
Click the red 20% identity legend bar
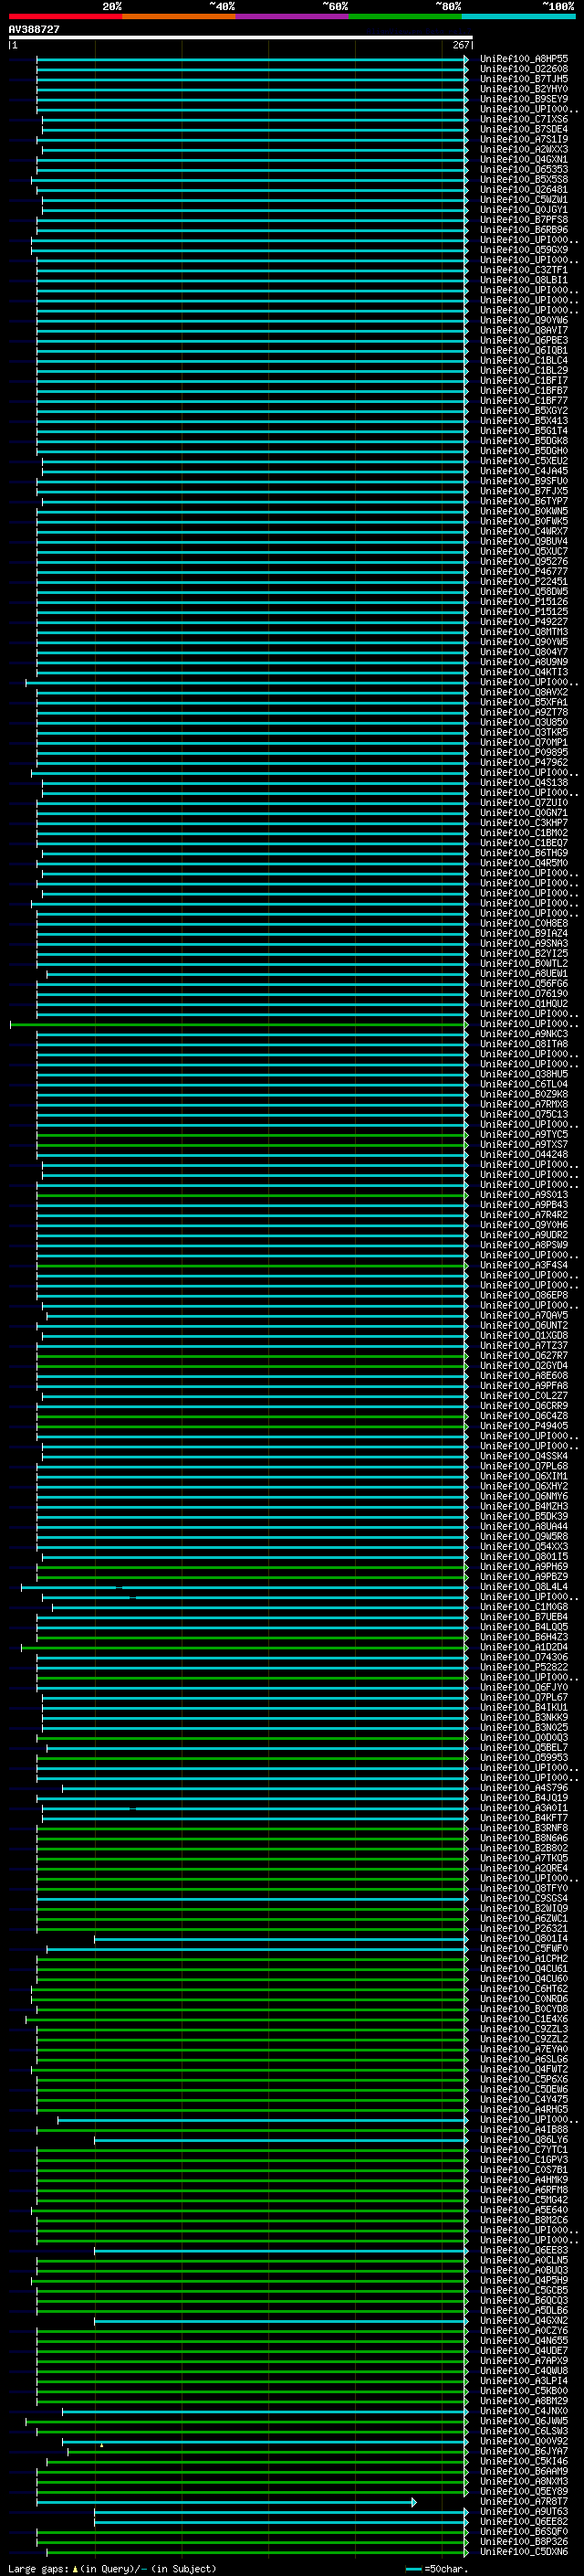point(65,16)
